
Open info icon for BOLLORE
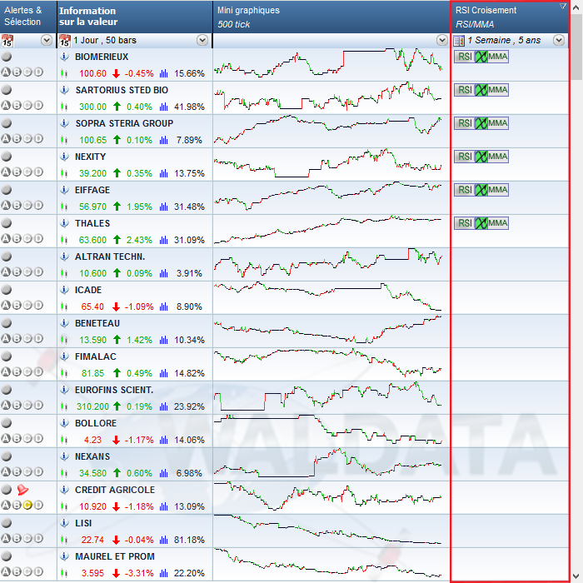point(64,423)
